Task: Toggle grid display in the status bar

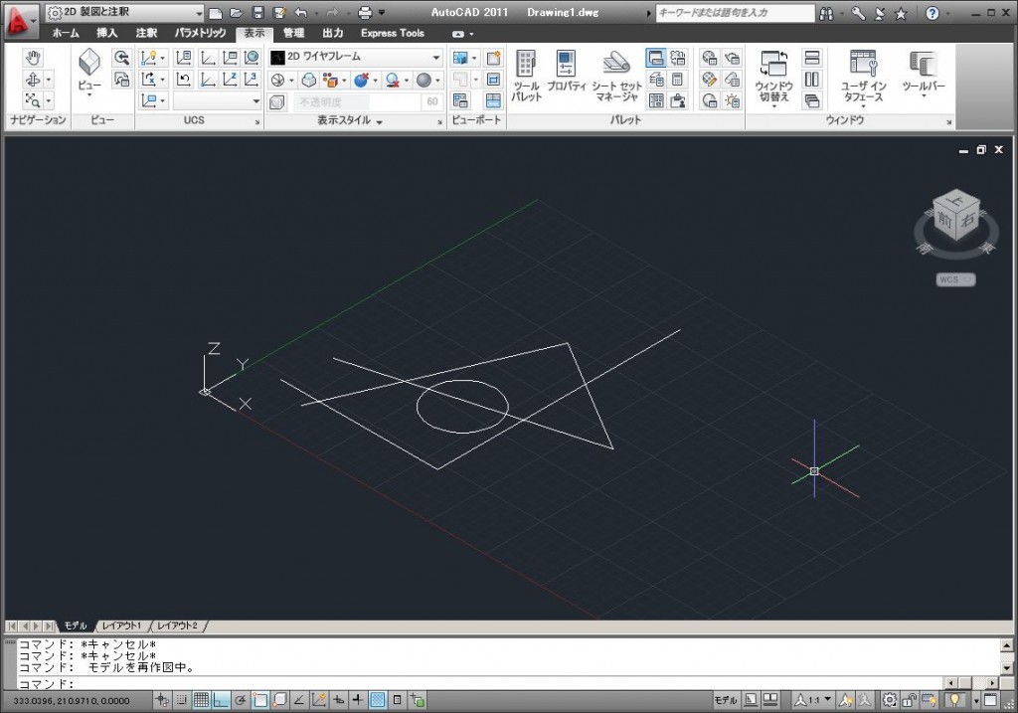Action: pyautogui.click(x=202, y=699)
